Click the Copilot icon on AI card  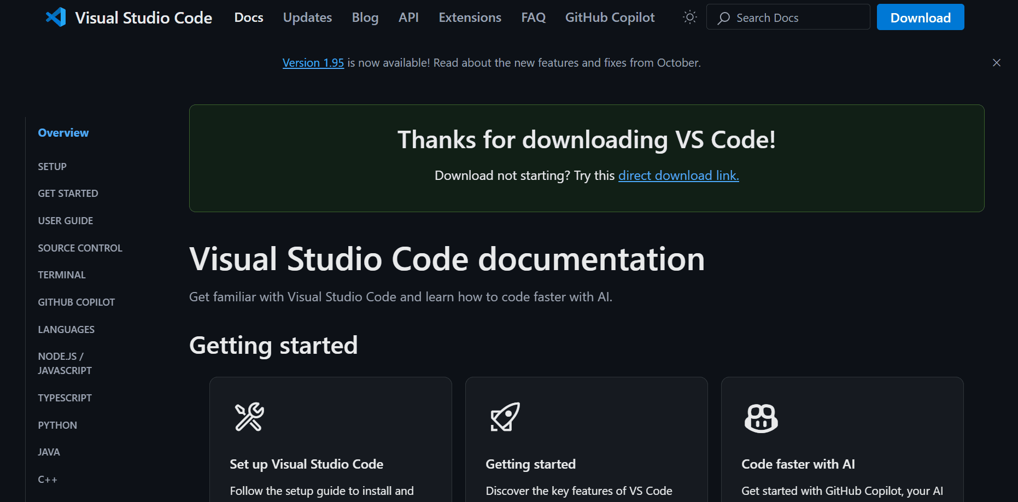(x=761, y=418)
